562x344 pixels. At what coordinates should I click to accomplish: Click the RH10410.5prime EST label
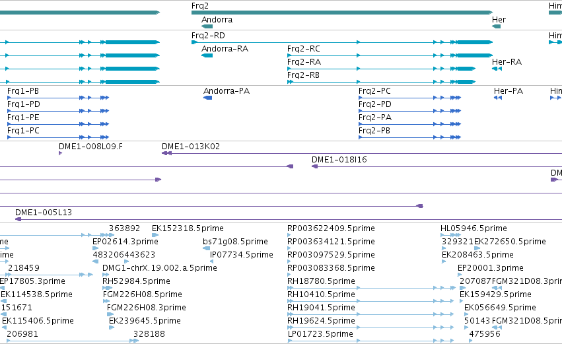pyautogui.click(x=321, y=294)
